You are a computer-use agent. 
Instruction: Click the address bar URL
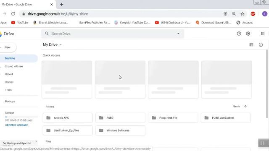58,14
